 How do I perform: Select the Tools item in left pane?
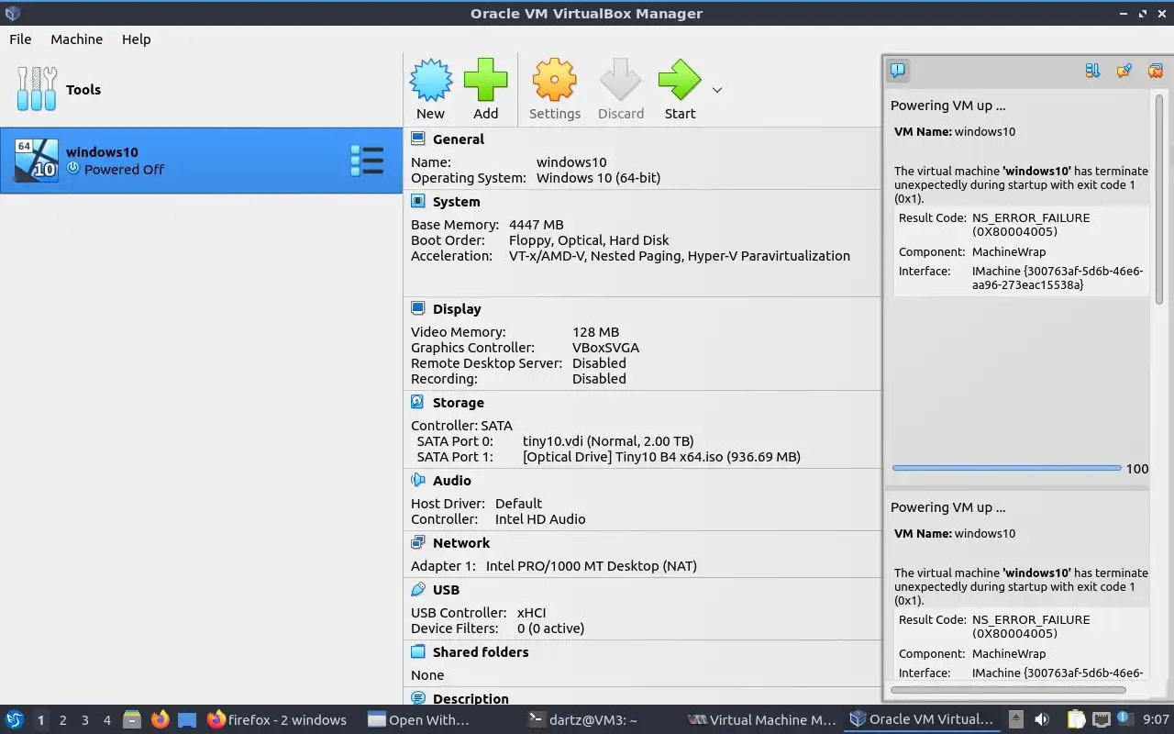pyautogui.click(x=201, y=90)
